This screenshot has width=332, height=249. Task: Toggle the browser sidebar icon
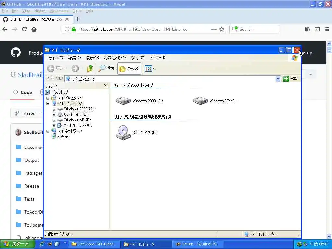[x=317, y=29]
